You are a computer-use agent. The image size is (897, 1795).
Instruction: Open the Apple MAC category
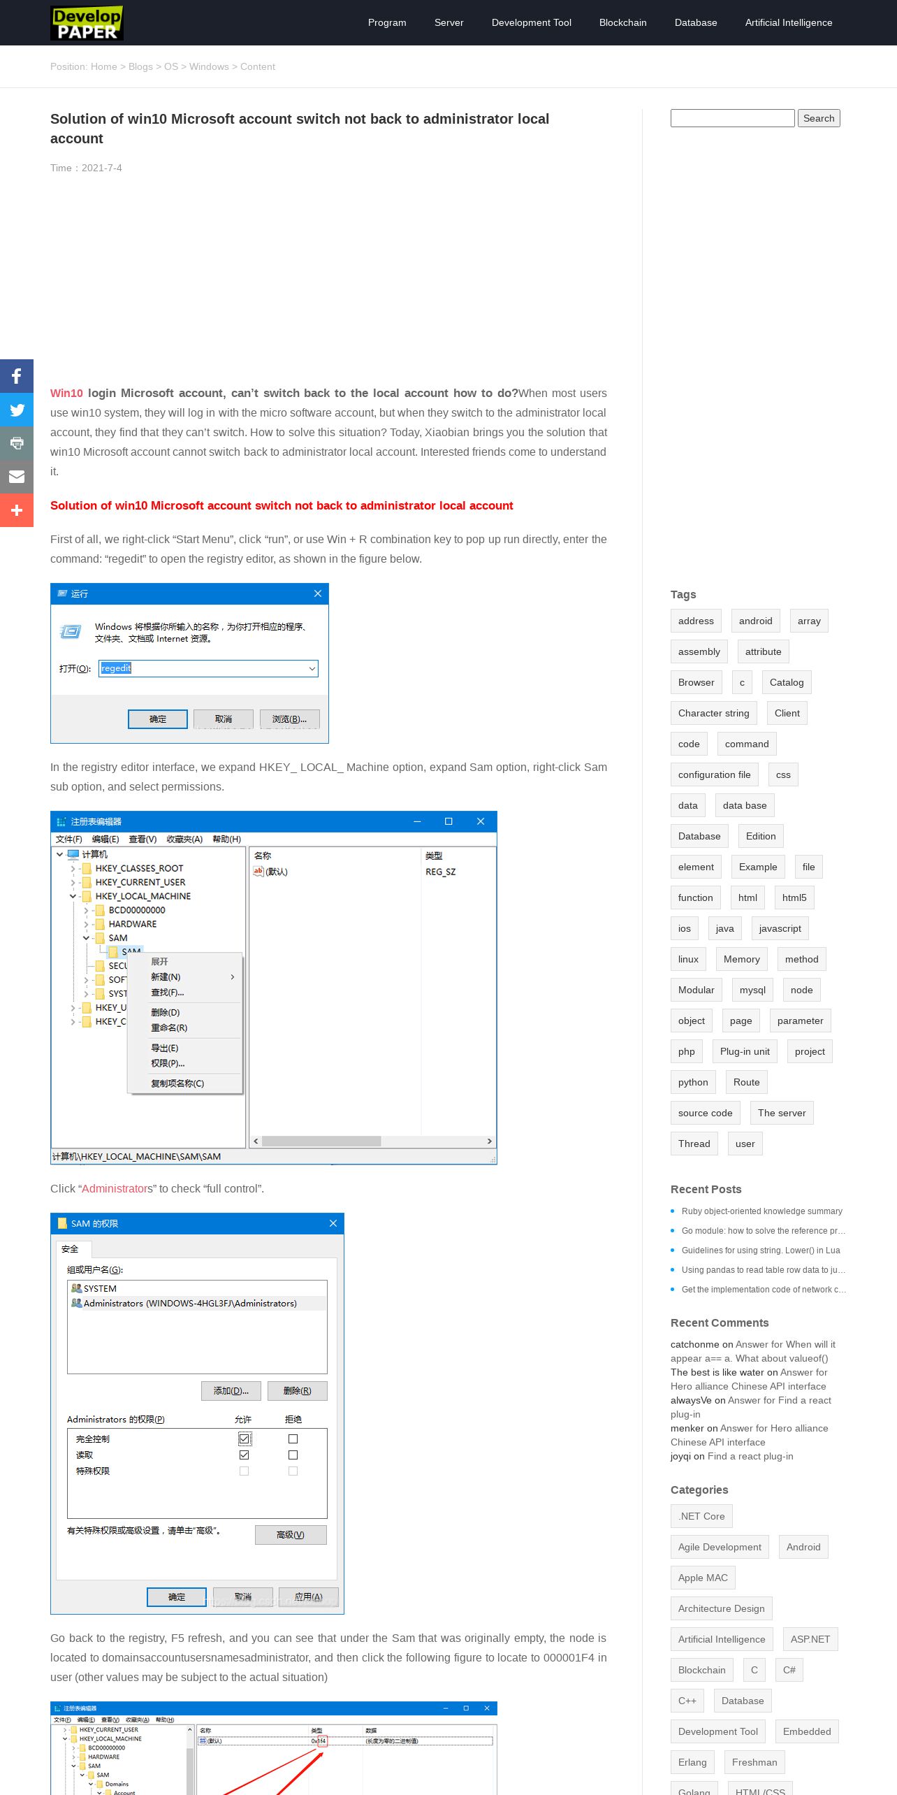(703, 1578)
